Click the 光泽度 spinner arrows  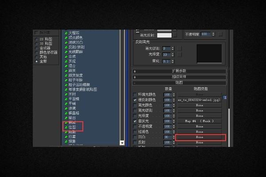coord(173,55)
